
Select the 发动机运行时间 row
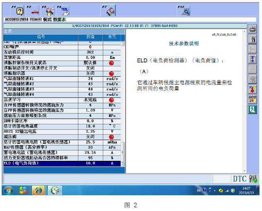pyautogui.click(x=62, y=52)
